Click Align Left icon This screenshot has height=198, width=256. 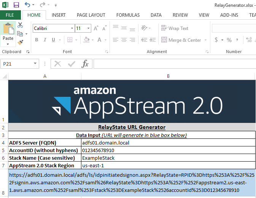(116, 40)
